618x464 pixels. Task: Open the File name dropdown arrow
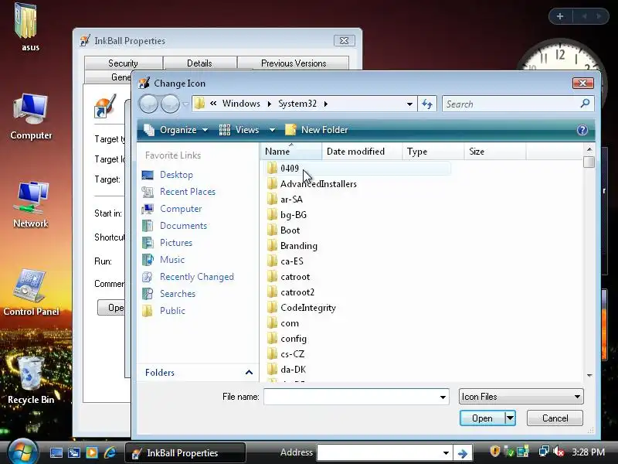[x=443, y=397]
